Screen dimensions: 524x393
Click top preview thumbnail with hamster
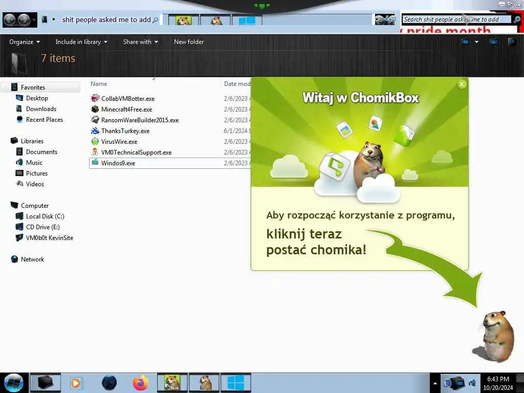215,20
